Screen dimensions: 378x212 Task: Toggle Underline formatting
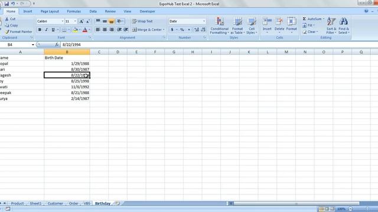click(x=53, y=30)
